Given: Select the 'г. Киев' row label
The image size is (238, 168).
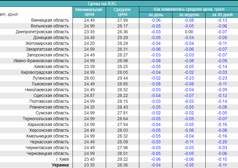Looking at the screenshot, I should tap(62, 159).
